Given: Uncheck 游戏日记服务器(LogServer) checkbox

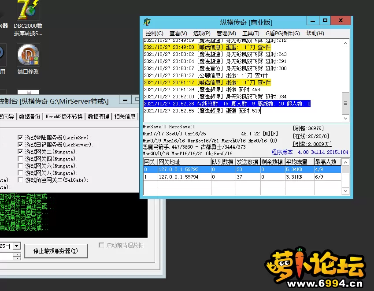Looking at the screenshot, I should click(x=20, y=145).
